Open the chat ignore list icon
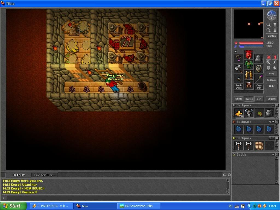 [229, 175]
